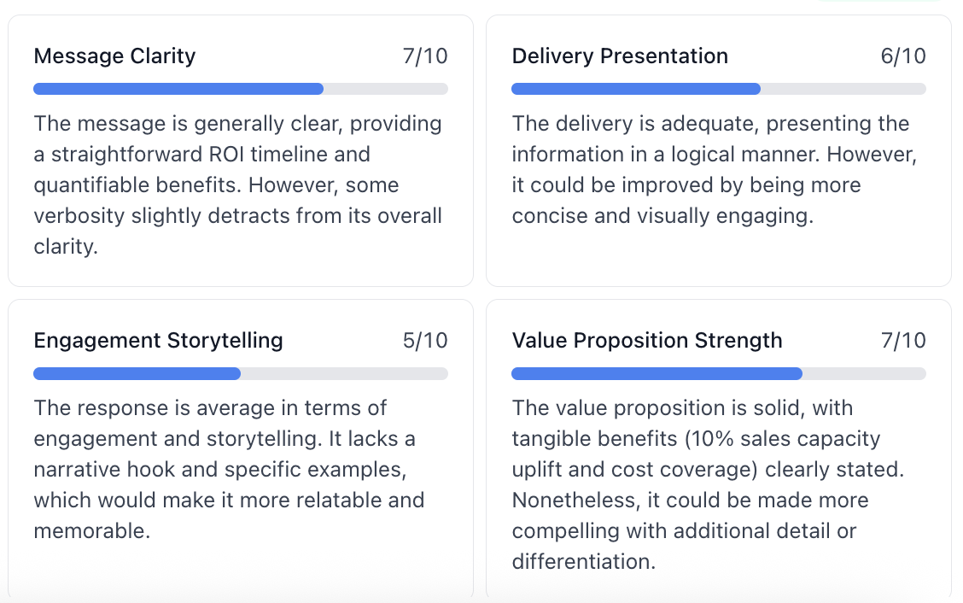Click the Delivery Presentation card title
The image size is (963, 603).
click(620, 56)
